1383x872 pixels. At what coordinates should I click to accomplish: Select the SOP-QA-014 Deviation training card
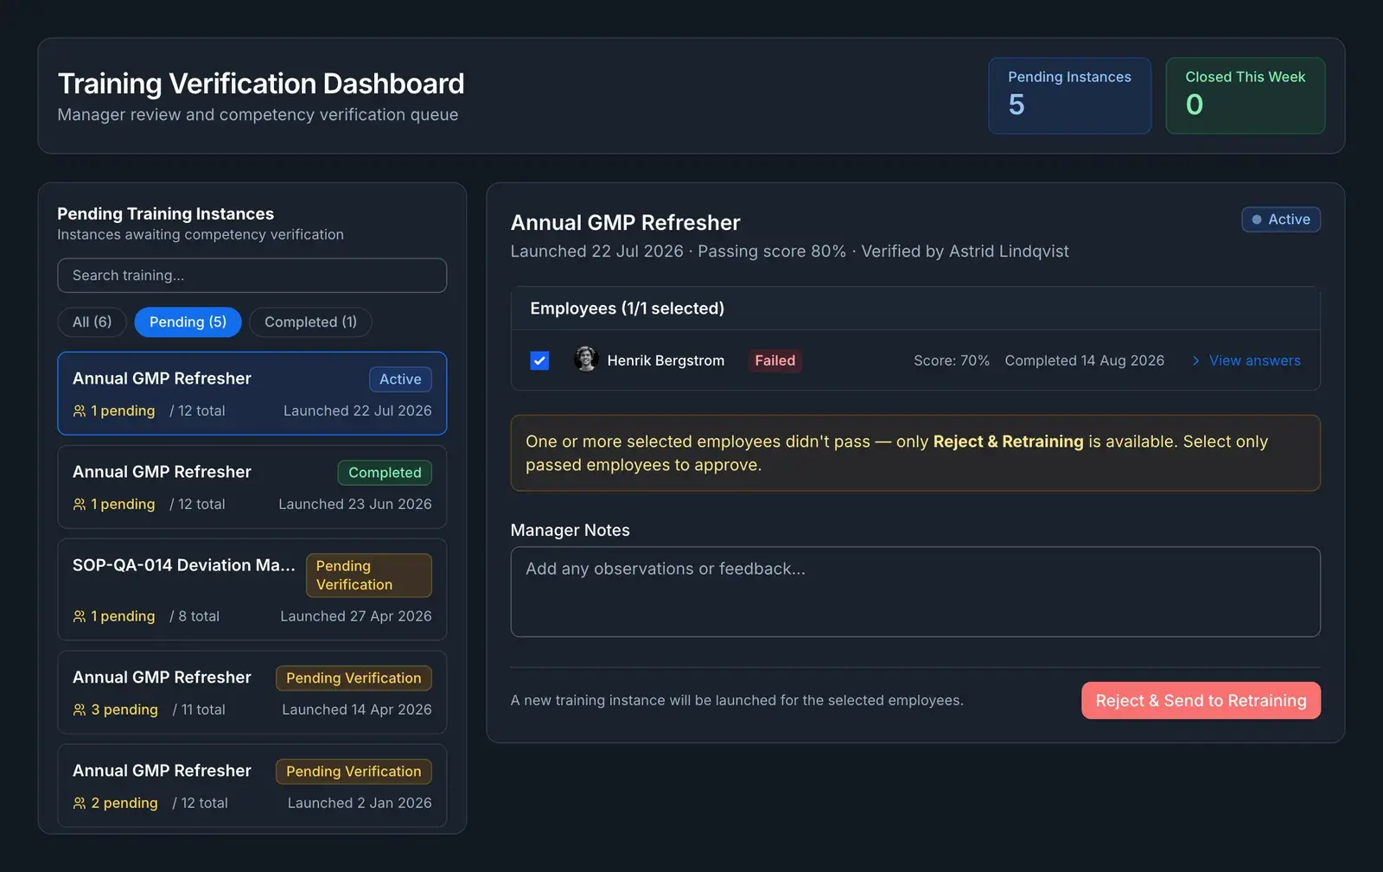(x=252, y=589)
